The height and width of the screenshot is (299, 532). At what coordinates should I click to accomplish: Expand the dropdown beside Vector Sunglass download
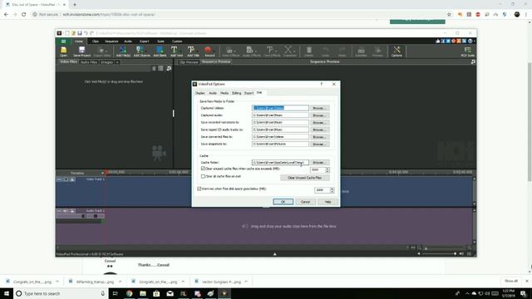[x=246, y=282]
